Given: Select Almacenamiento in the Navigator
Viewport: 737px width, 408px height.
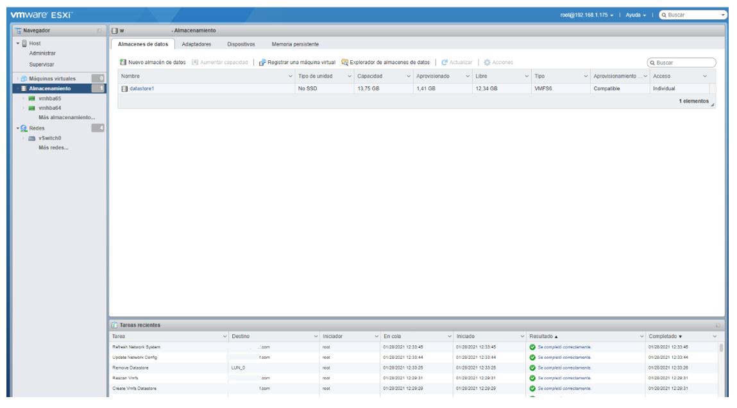Looking at the screenshot, I should click(x=59, y=88).
